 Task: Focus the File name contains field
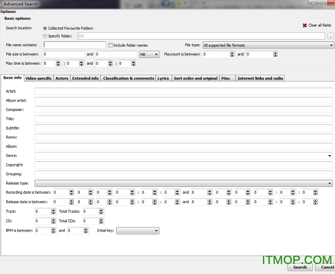click(74, 45)
